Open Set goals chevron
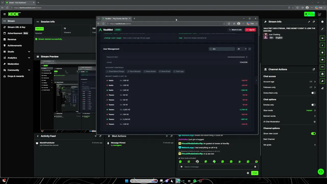 coord(315,145)
